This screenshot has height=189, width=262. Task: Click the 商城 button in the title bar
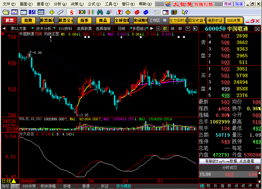228,4
